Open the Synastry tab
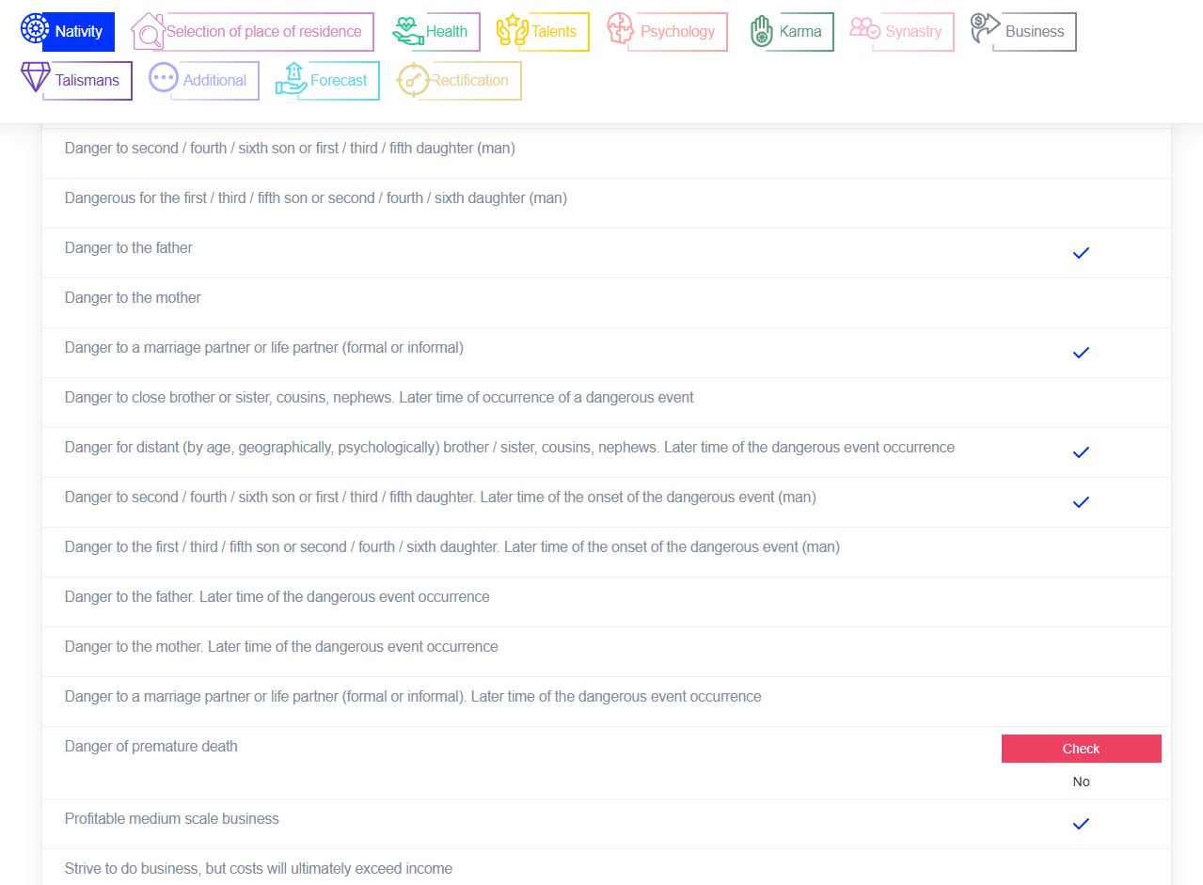Screen dimensions: 1203x885 (912, 32)
